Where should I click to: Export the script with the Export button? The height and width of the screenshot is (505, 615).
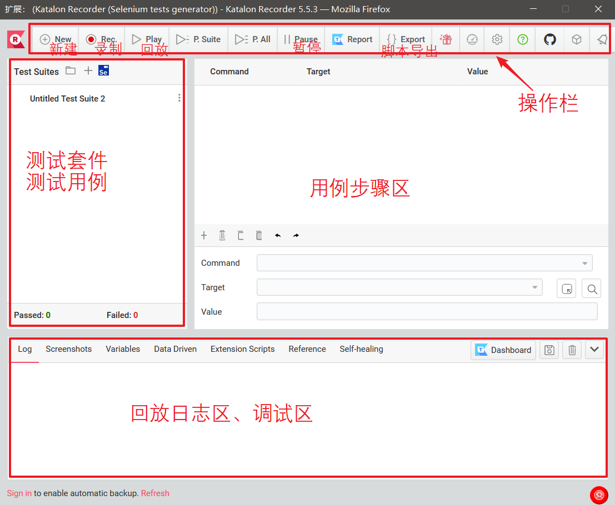pos(406,39)
